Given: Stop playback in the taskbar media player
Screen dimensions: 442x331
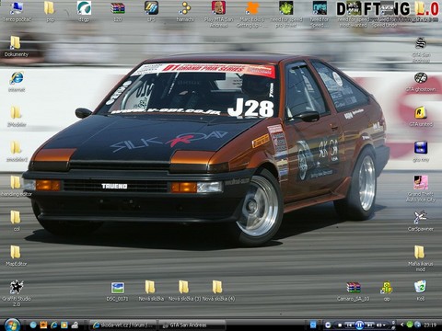Looking at the screenshot, I should (x=340, y=325).
